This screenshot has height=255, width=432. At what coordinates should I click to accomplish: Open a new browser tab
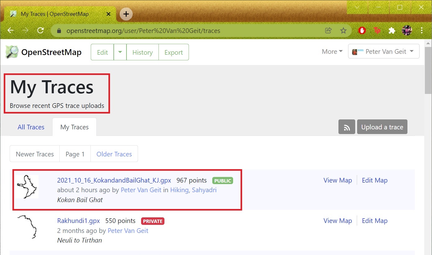point(126,14)
